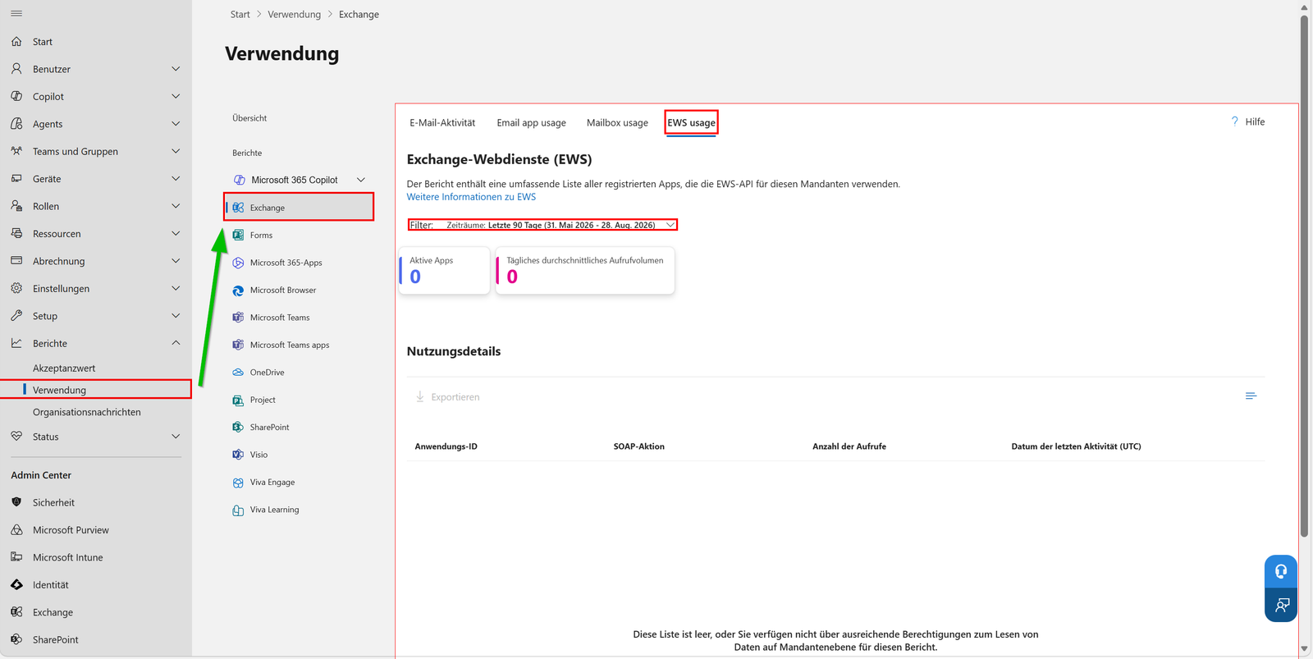Click the Exportieren button
The image size is (1313, 659).
[447, 397]
